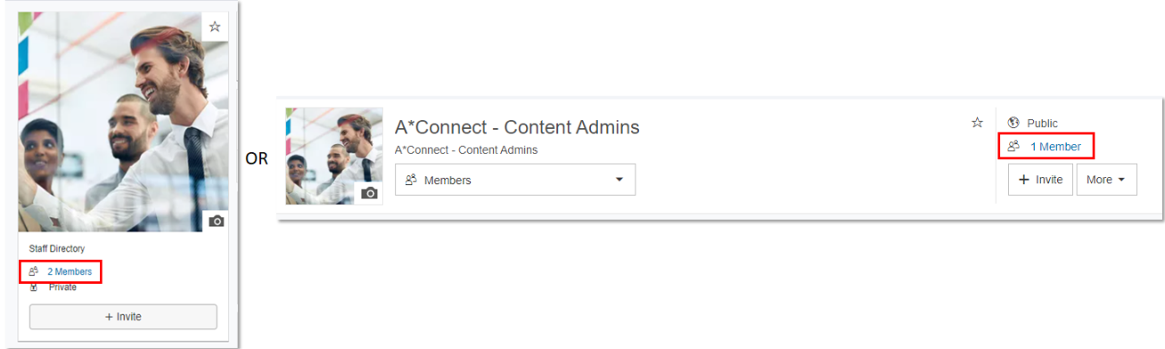Viewport: 1165px width, 349px height.
Task: Click the lock icon next to Private
Action: 34,288
